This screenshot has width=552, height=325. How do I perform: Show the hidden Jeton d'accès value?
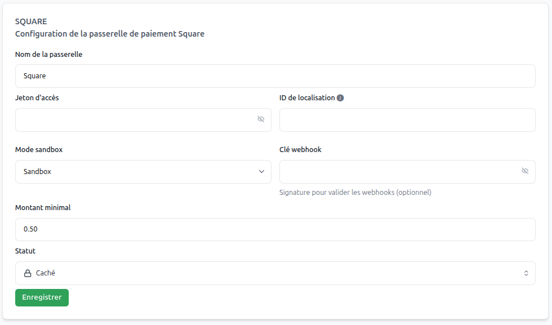coord(261,119)
